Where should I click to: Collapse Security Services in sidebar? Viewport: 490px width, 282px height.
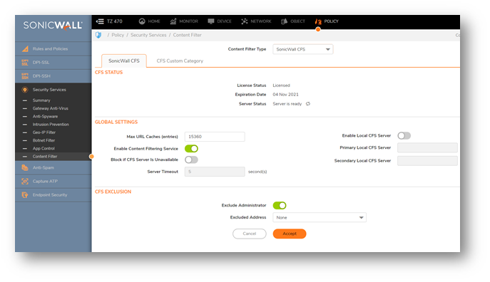(x=53, y=90)
